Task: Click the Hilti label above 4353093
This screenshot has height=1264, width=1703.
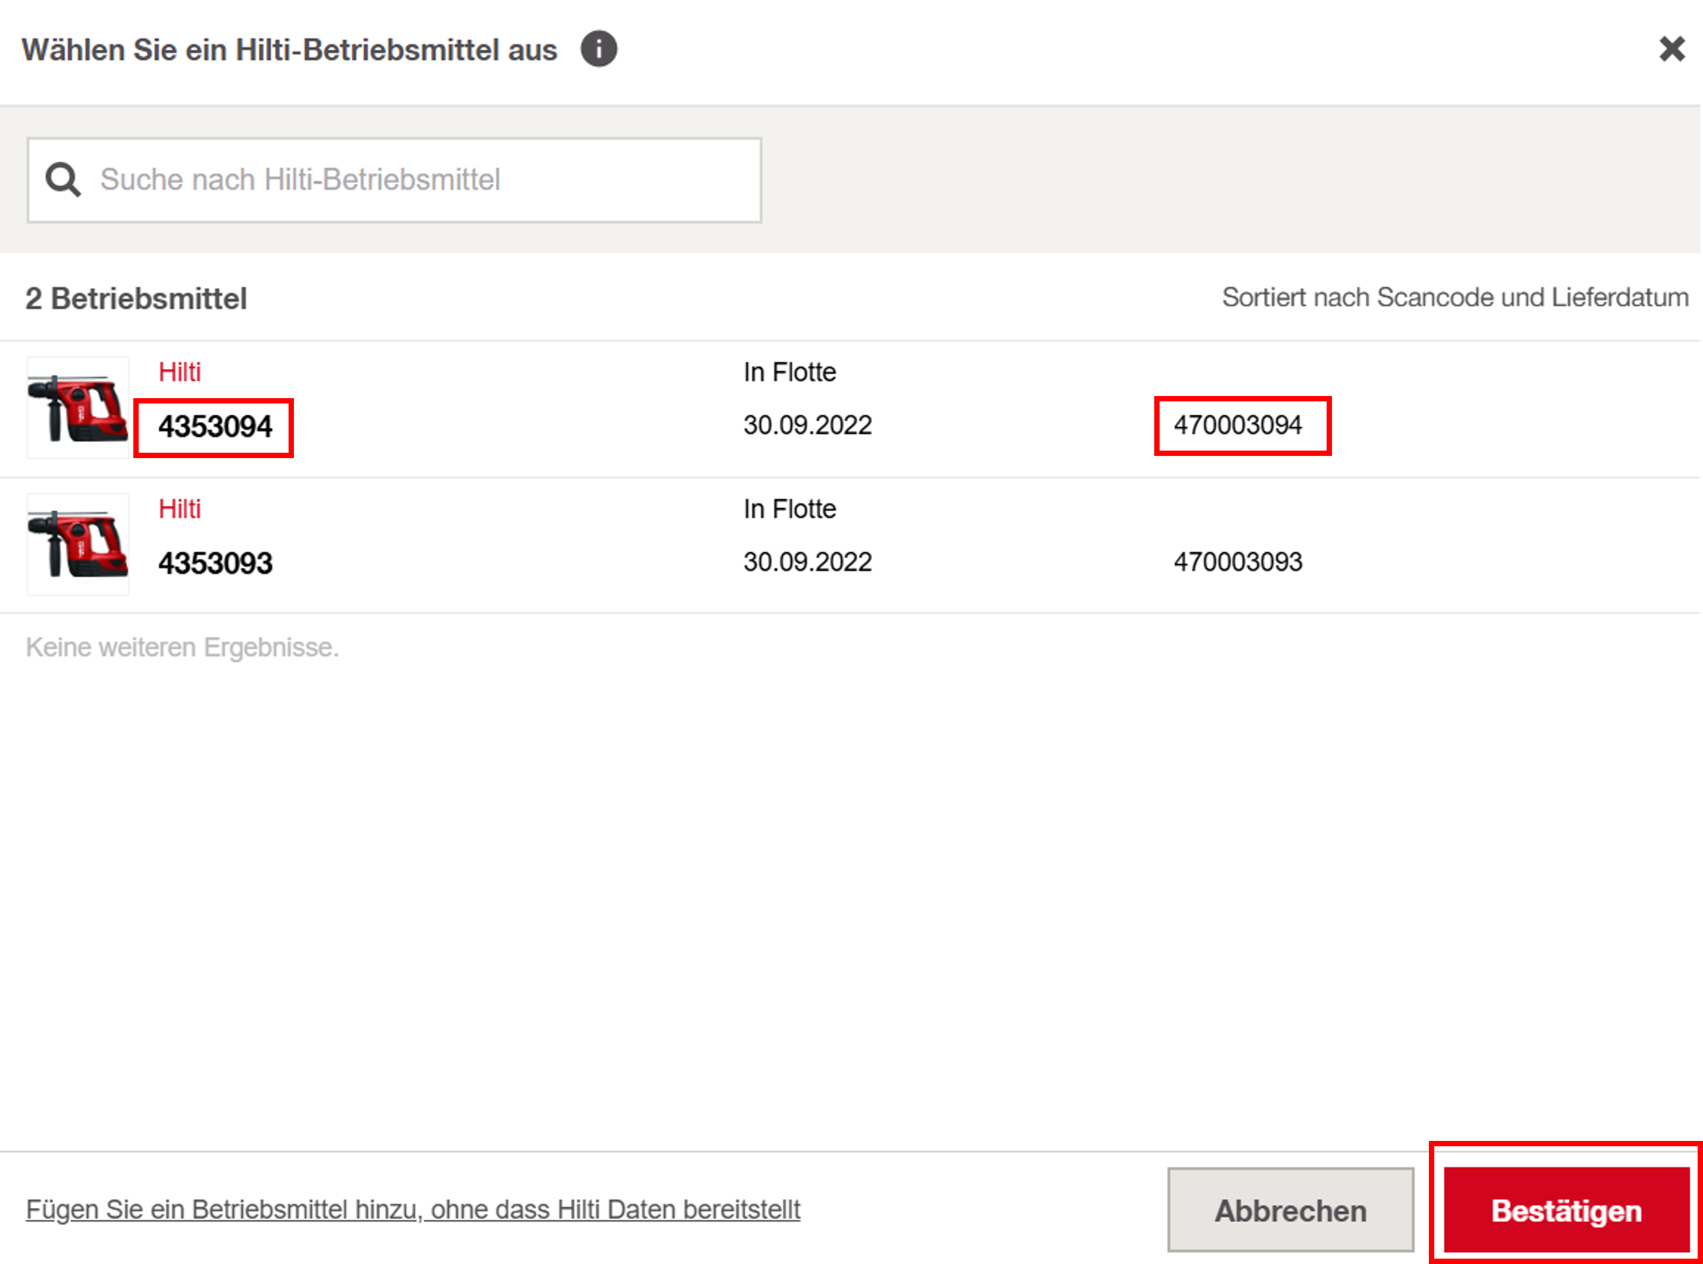Action: click(x=180, y=509)
